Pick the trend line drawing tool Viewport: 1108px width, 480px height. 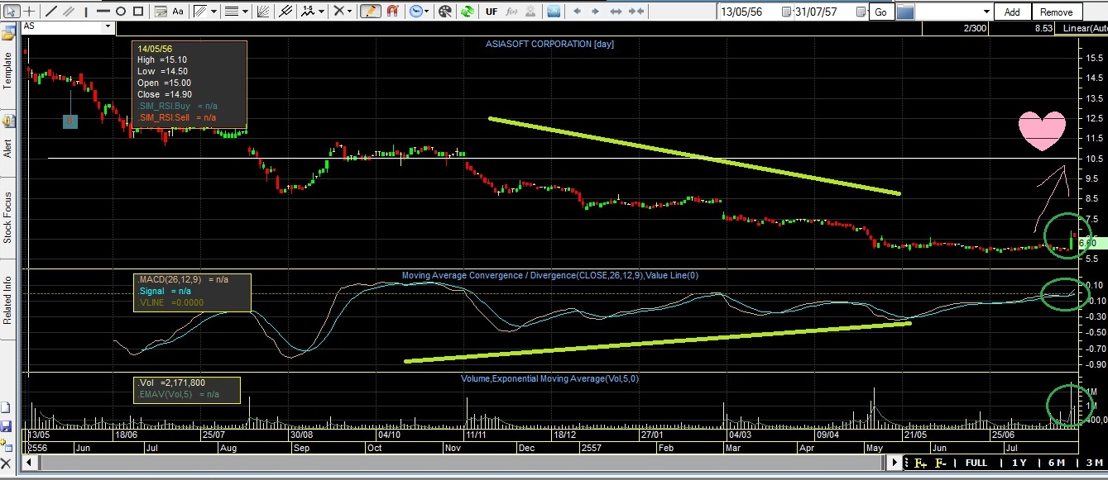[50, 12]
